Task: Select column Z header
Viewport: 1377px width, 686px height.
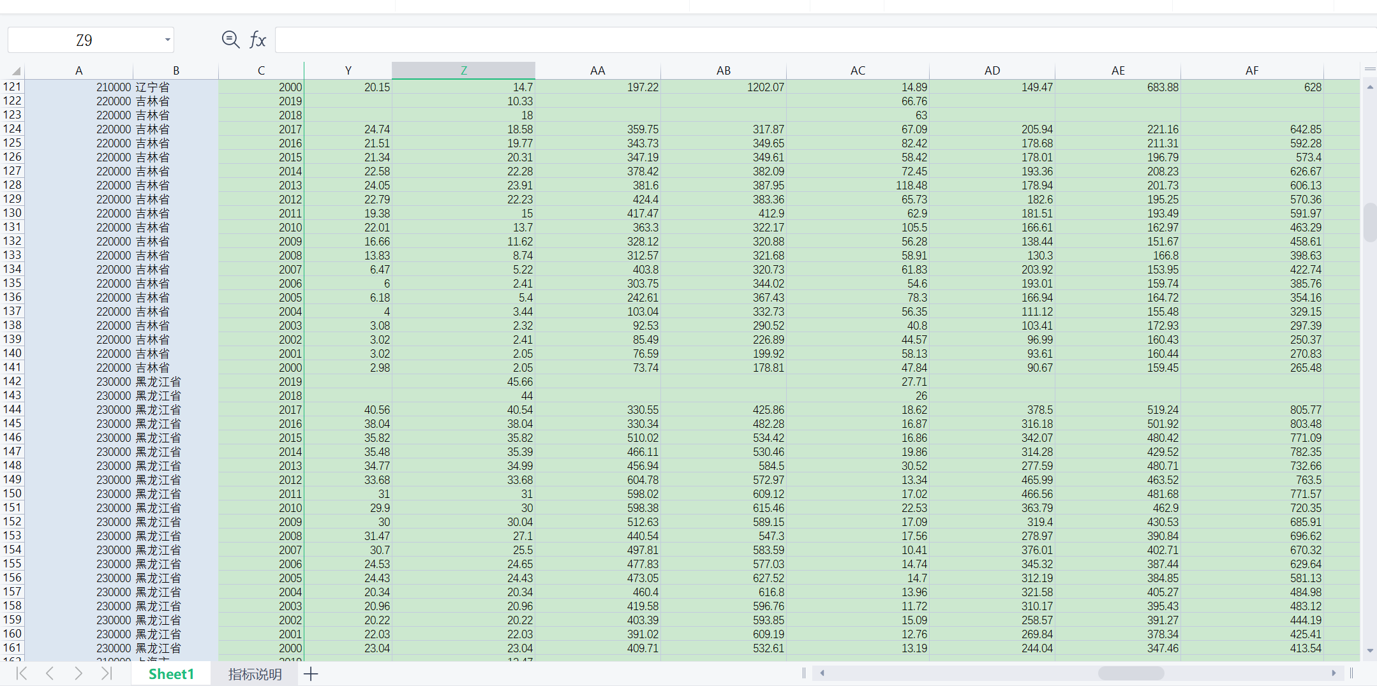Action: (463, 71)
